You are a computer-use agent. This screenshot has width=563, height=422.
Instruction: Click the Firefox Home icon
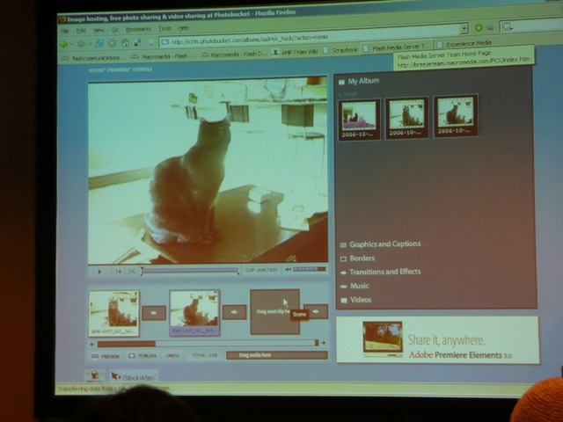coord(125,43)
